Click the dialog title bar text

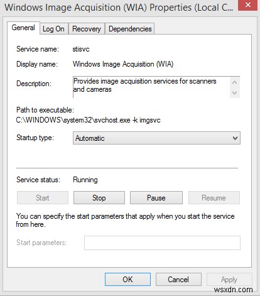(119, 7)
